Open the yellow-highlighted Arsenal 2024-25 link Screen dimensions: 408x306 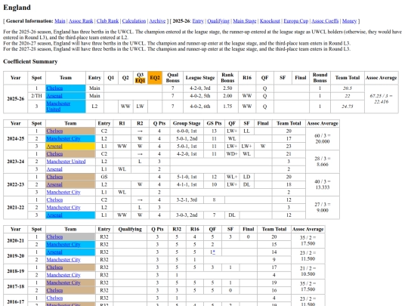click(x=54, y=147)
